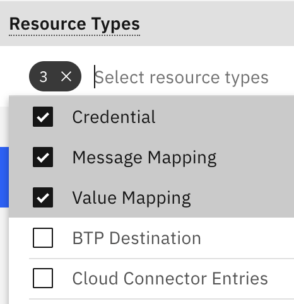This screenshot has width=294, height=304.
Task: Tick the BTP Destination checkbox
Action: [x=43, y=238]
